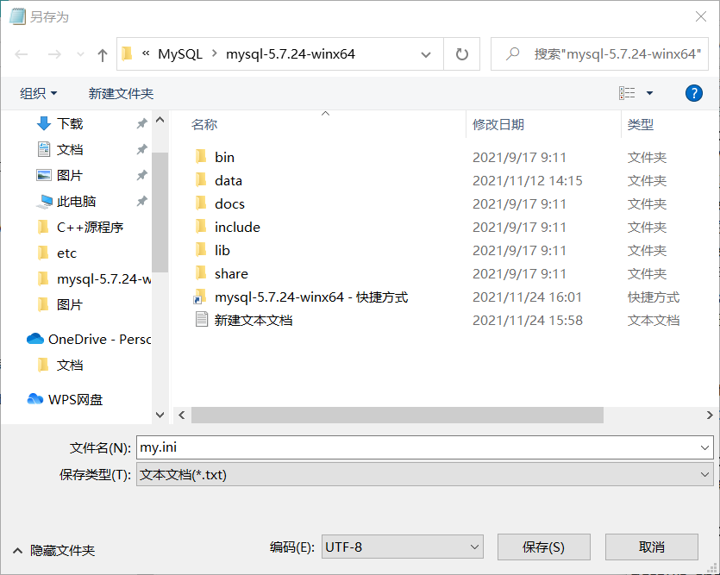720x575 pixels.
Task: Click horizontal scroll right arrow
Action: click(710, 416)
